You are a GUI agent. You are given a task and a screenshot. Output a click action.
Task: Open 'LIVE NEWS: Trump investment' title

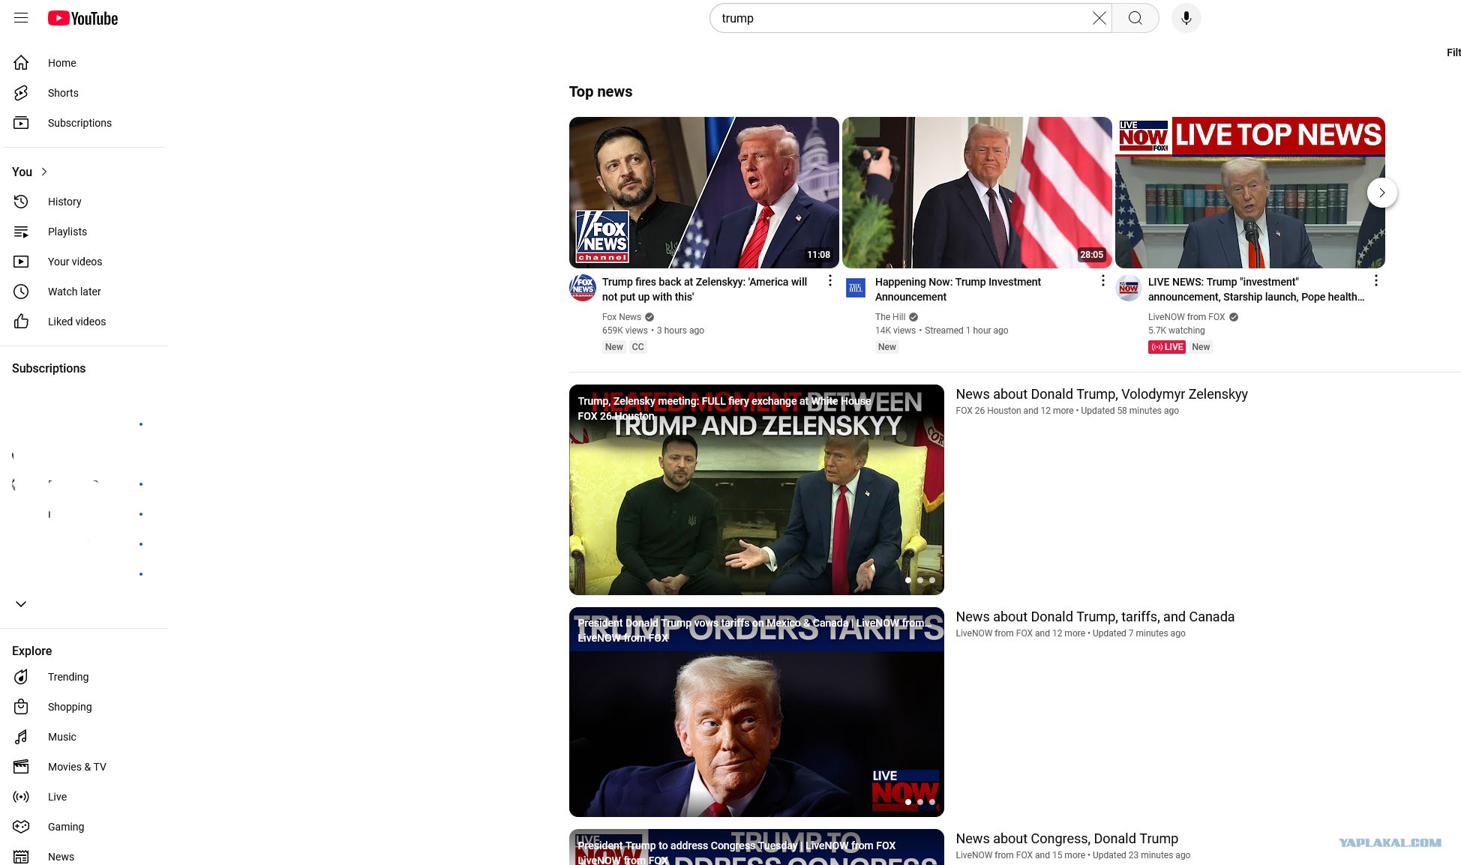click(x=1256, y=289)
